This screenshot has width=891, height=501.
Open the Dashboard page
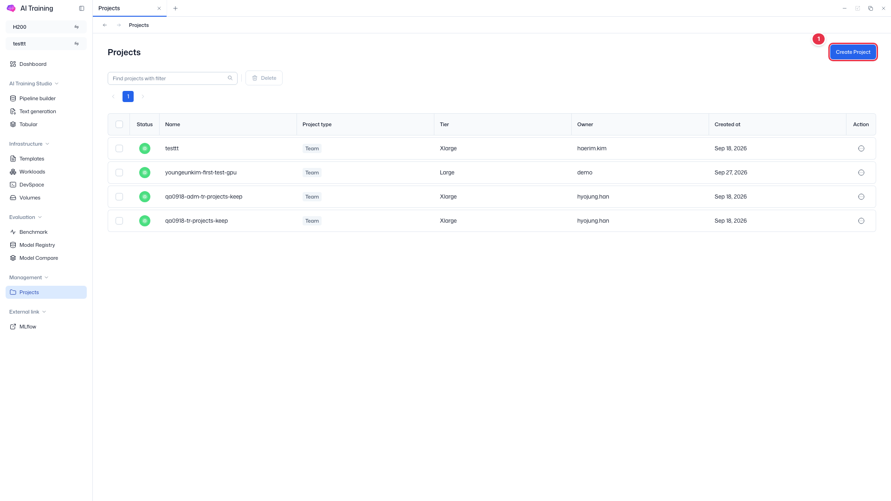[x=46, y=64]
